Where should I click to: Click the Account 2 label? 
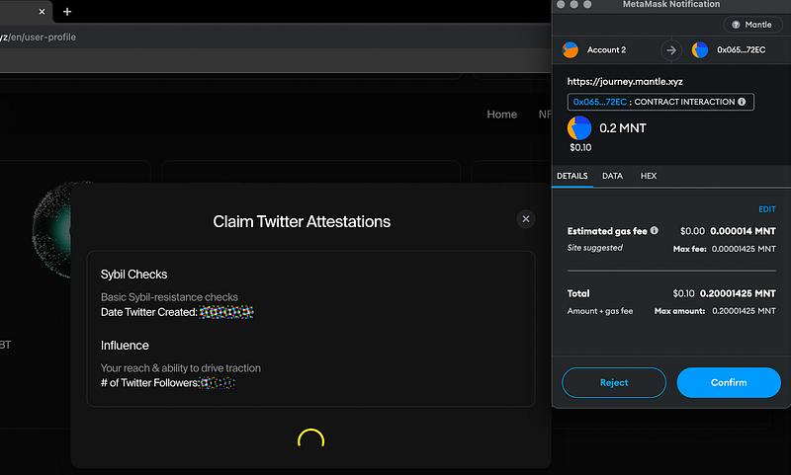coord(606,49)
